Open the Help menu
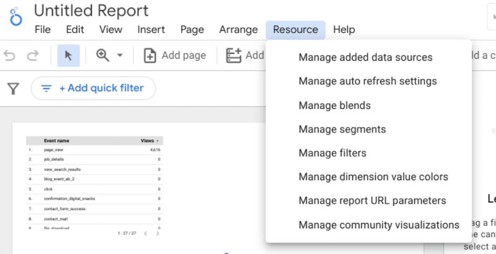Screen dimensions: 496x254 344,30
